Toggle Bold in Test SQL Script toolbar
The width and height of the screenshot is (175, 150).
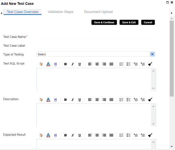[65, 64]
